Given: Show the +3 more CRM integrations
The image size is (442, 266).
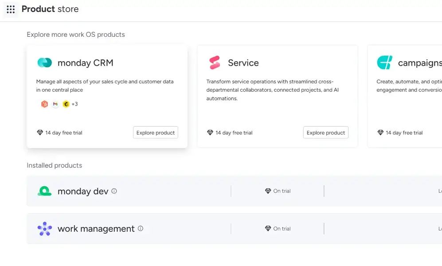Looking at the screenshot, I should pyautogui.click(x=74, y=104).
